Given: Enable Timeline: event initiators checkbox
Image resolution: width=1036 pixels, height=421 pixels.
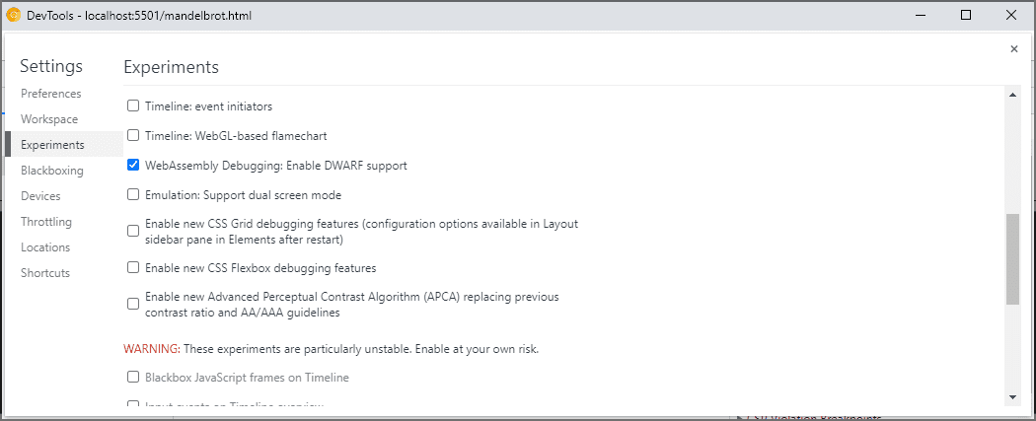Looking at the screenshot, I should point(133,105).
